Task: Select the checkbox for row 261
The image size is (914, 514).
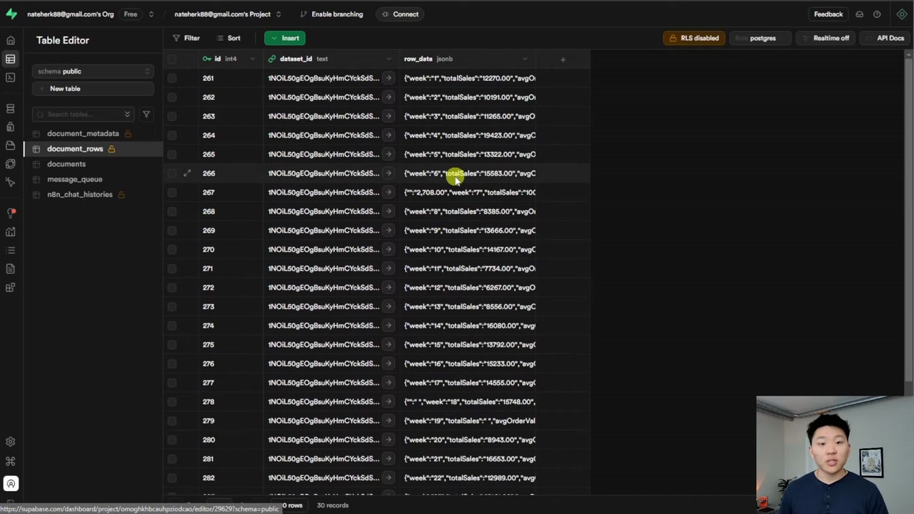Action: click(x=172, y=78)
